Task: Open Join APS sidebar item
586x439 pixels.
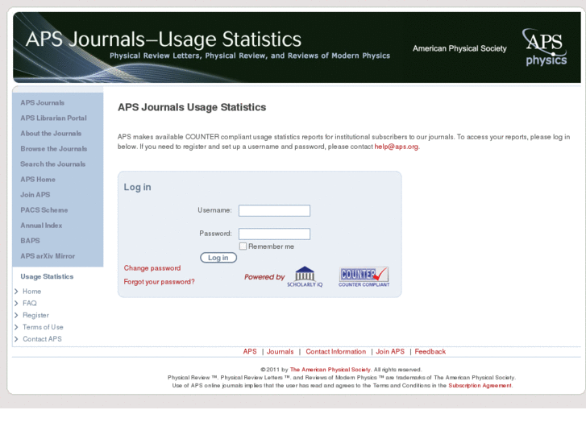Action: (35, 195)
